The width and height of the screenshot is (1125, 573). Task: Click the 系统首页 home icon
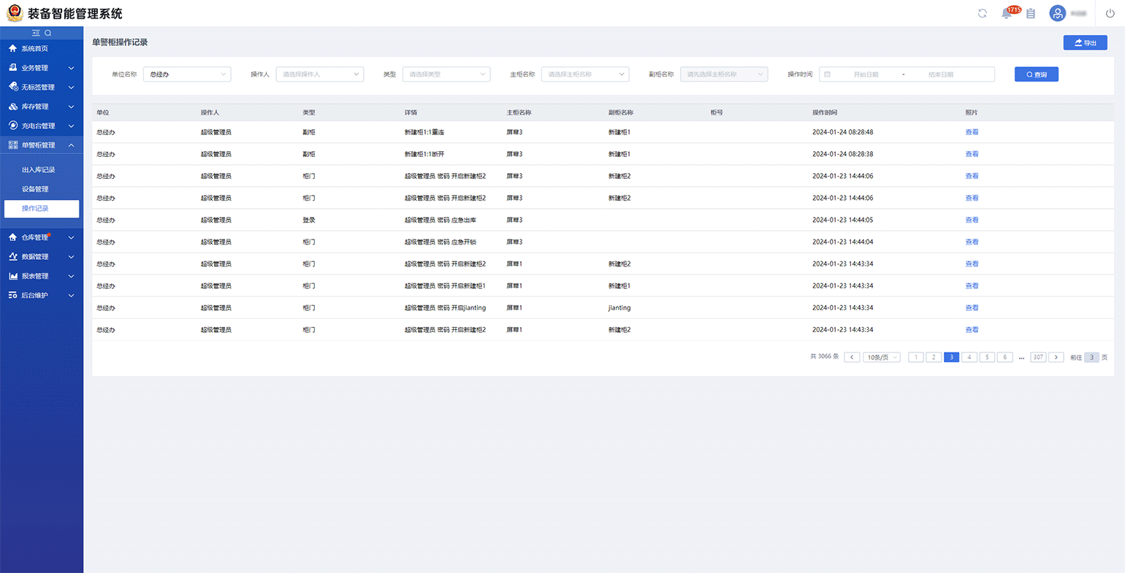[x=12, y=48]
